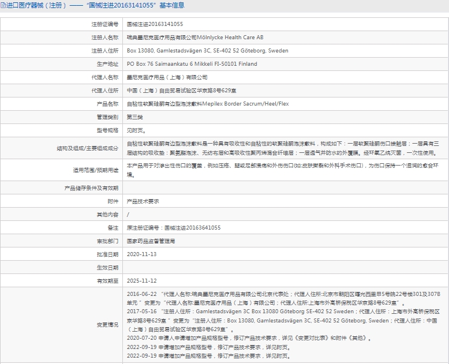Click attachment value 产品技术要求
This screenshot has width=449, height=364.
143,201
